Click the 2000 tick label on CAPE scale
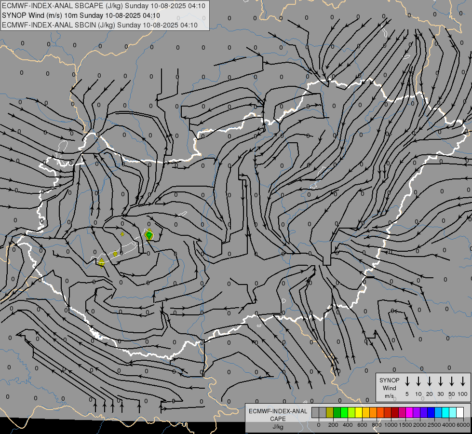 coord(420,425)
